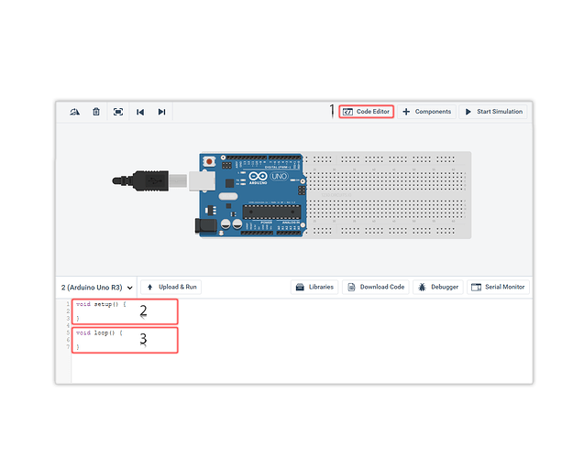Open the Components panel

point(426,112)
